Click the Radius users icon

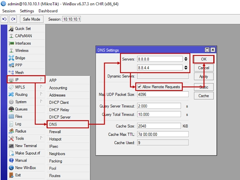click(x=11, y=131)
